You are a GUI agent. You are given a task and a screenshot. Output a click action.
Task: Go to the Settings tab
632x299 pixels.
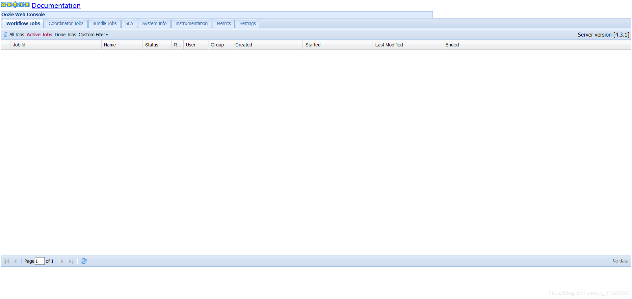coord(248,23)
